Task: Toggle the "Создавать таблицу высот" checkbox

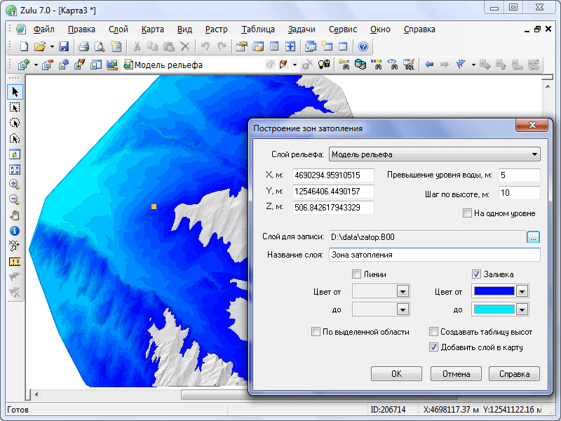Action: 434,332
